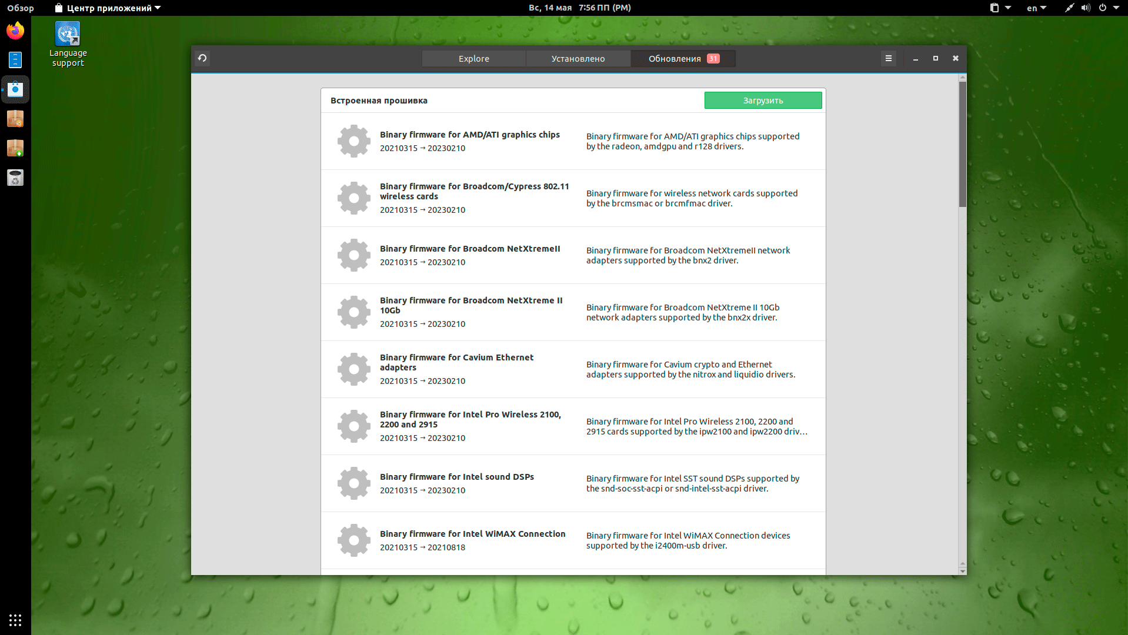Click the refresh button in the window header
This screenshot has width=1128, height=635.
[202, 58]
